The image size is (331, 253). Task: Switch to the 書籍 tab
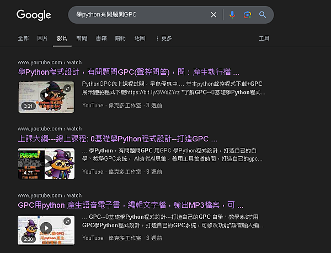click(x=102, y=38)
